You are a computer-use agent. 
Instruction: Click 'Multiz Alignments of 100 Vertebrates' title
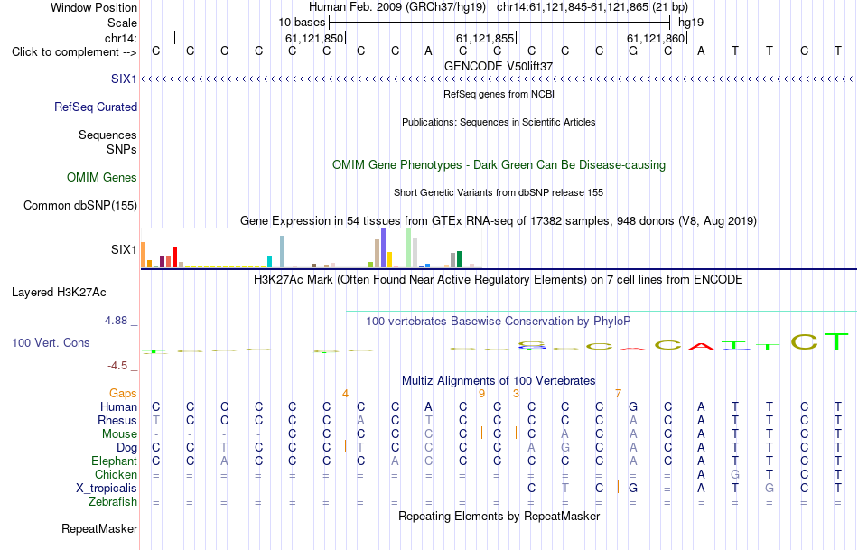[499, 380]
